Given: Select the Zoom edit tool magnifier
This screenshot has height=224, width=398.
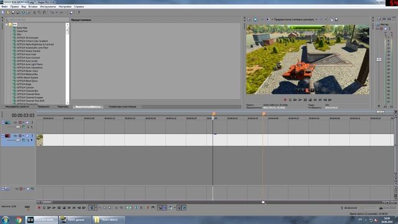Looking at the screenshot, I should click(x=109, y=208).
